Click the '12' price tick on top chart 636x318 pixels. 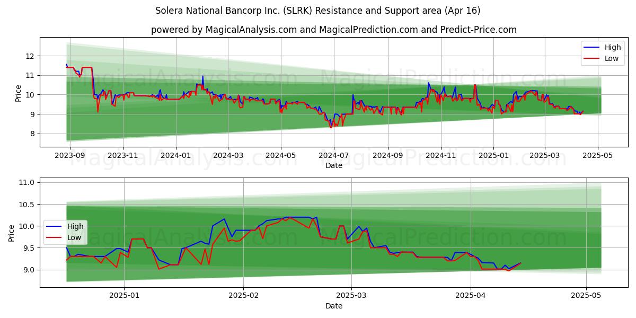pos(31,56)
